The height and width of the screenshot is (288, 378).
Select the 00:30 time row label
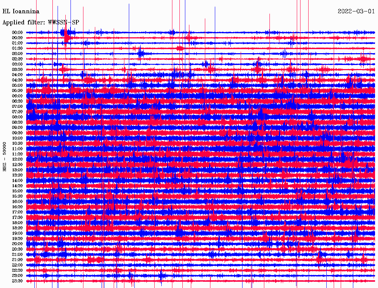(x=17, y=38)
